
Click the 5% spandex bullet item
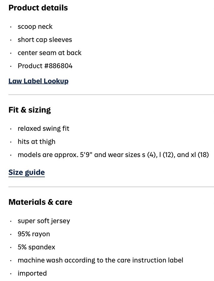click(36, 247)
